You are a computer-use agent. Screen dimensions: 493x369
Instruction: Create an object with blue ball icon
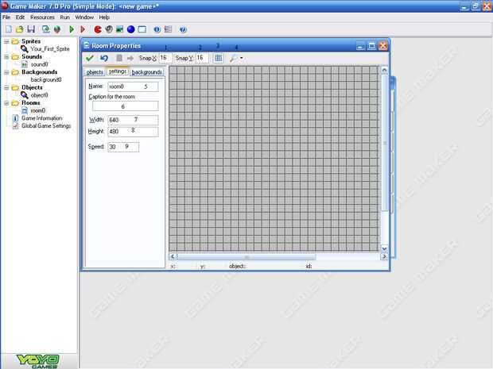click(130, 29)
